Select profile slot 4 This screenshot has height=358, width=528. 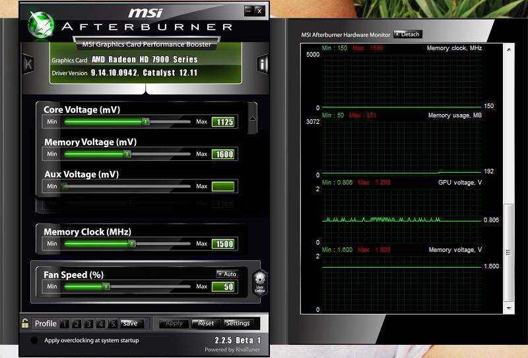[101, 324]
